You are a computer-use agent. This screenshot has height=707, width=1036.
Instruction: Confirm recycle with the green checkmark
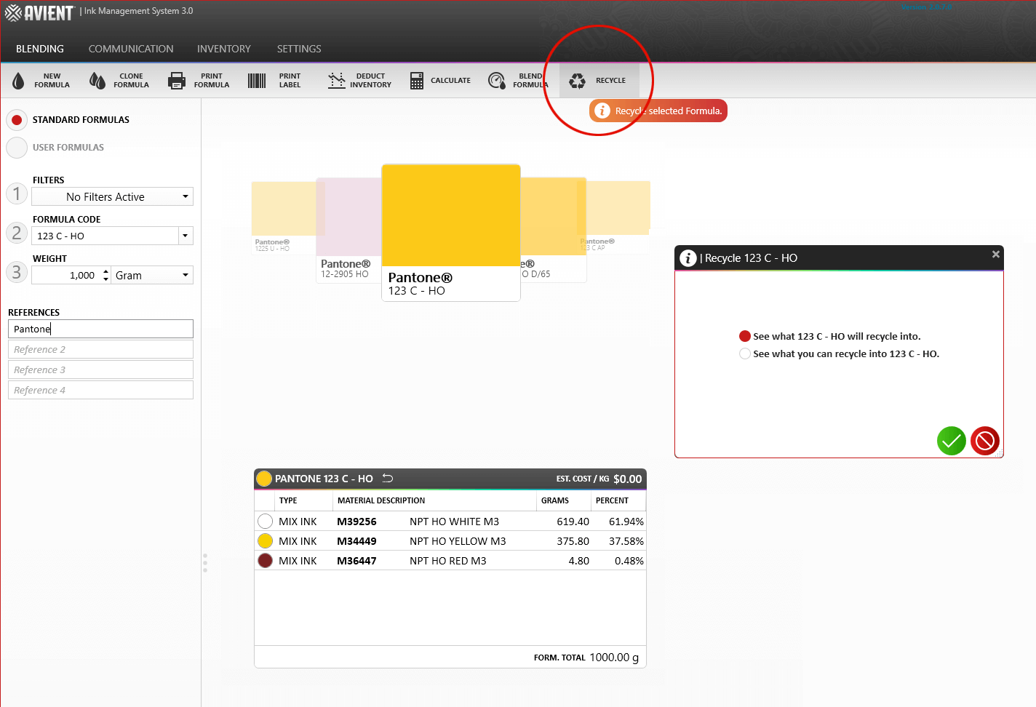pos(951,441)
